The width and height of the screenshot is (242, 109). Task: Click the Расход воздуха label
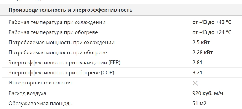[x=27, y=93]
